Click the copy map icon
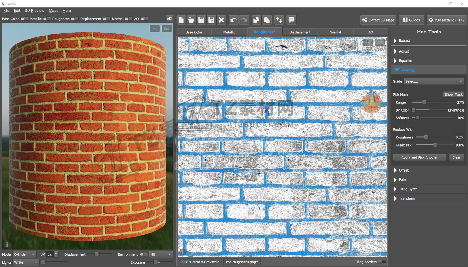The image size is (468, 267). click(x=256, y=20)
